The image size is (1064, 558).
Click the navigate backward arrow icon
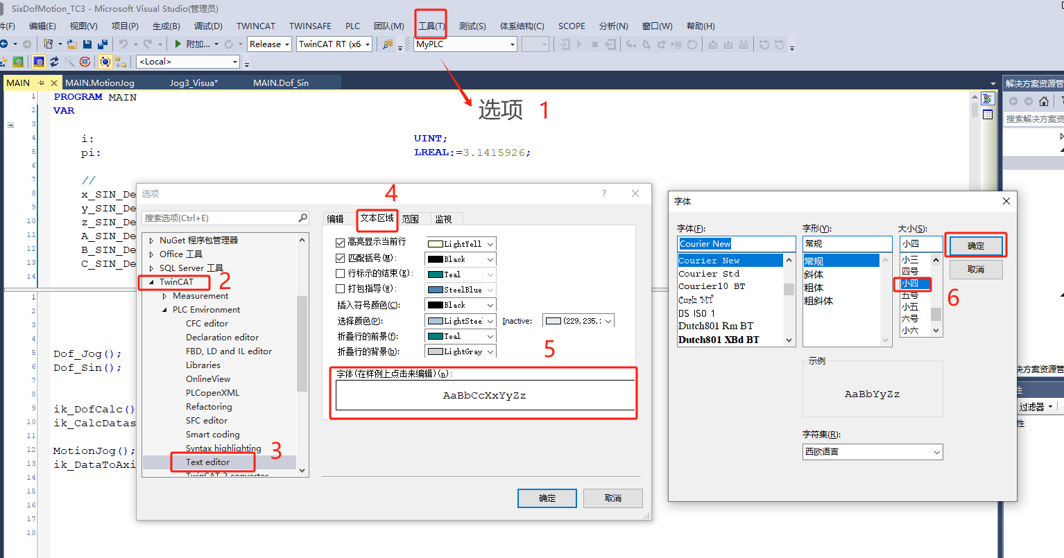click(x=3, y=44)
